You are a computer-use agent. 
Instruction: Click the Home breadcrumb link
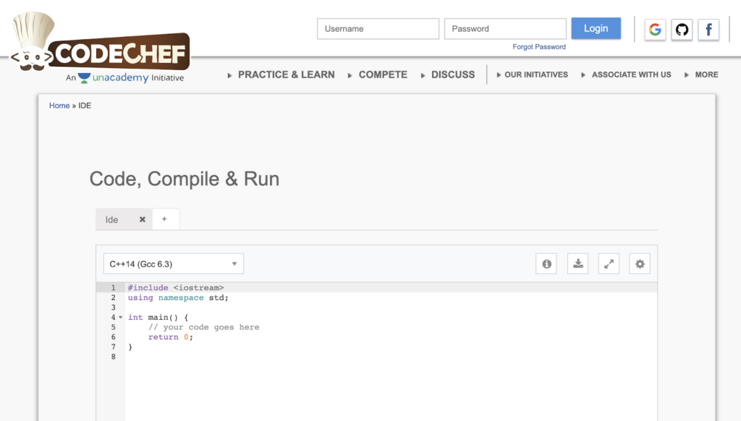click(59, 105)
